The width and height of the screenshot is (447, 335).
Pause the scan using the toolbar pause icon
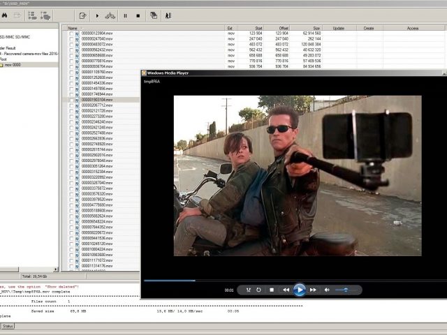coord(126,15)
